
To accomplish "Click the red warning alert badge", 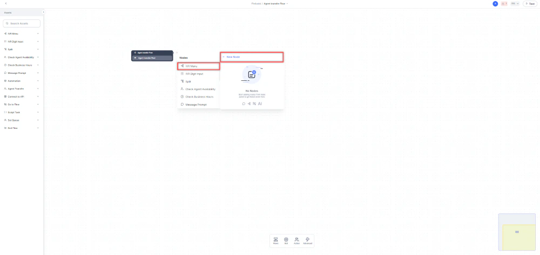I will coord(504,3).
